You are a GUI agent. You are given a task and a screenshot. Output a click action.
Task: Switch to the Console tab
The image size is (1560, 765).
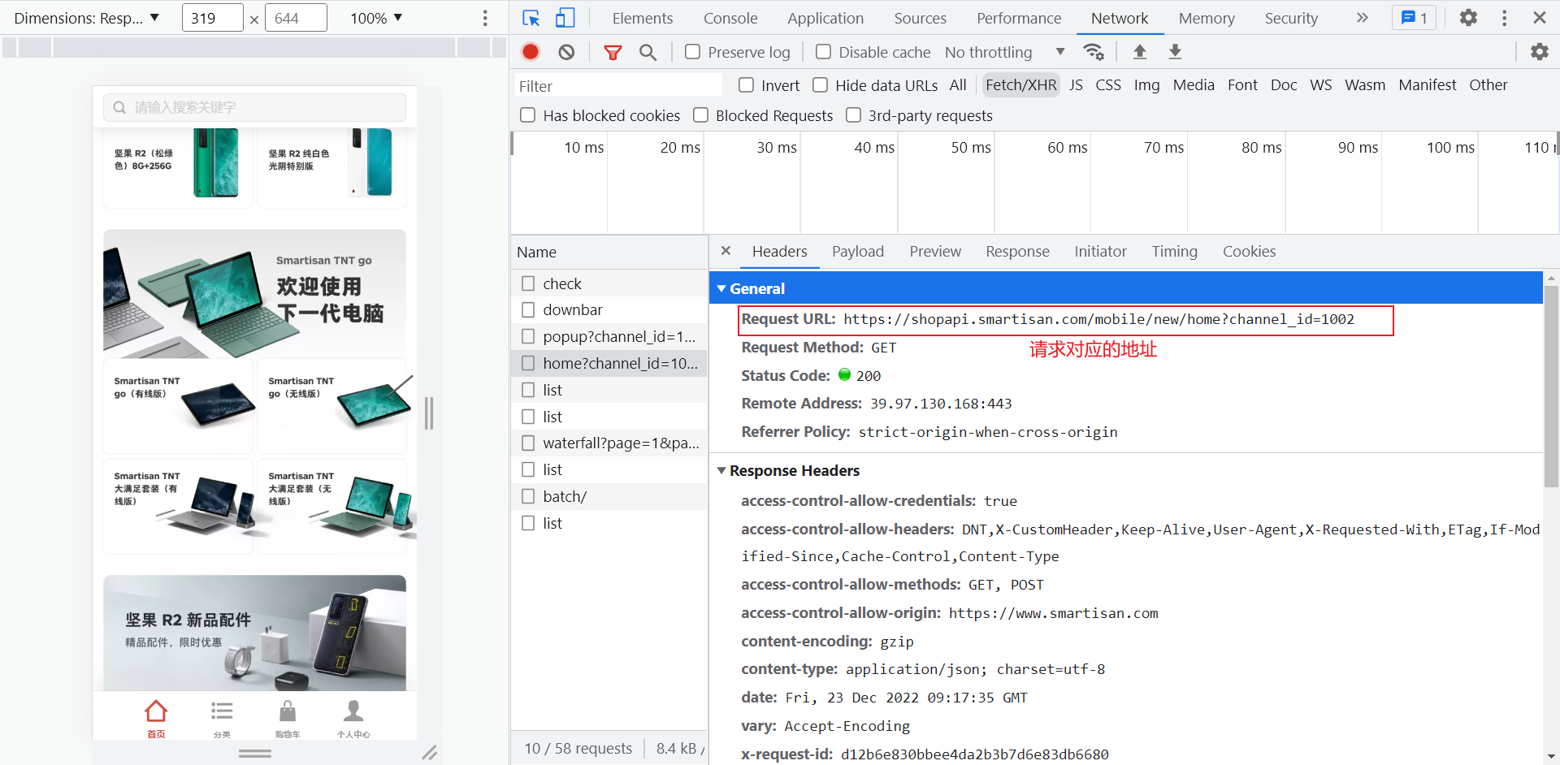click(x=730, y=18)
